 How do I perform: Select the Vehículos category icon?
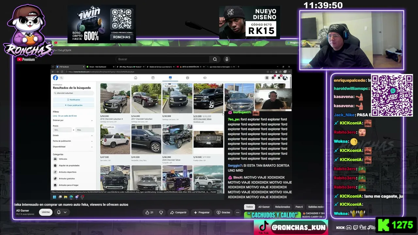point(56,159)
